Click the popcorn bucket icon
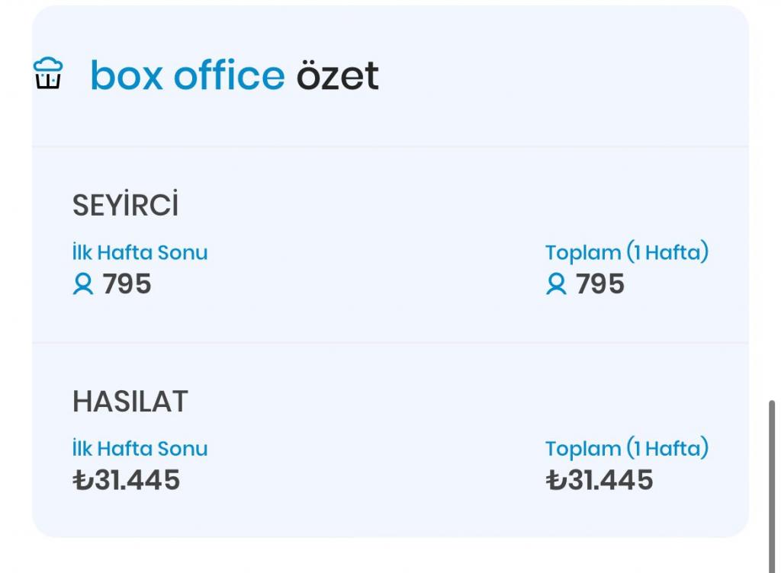Screen dimensions: 781x573 (x=48, y=74)
